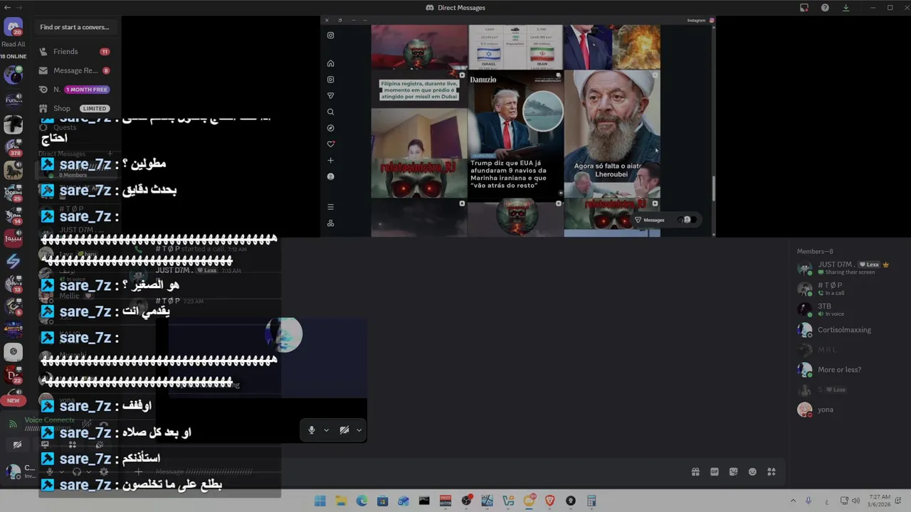This screenshot has width=911, height=512.
Task: Select member Cortisolmaxxing
Action: tap(845, 330)
